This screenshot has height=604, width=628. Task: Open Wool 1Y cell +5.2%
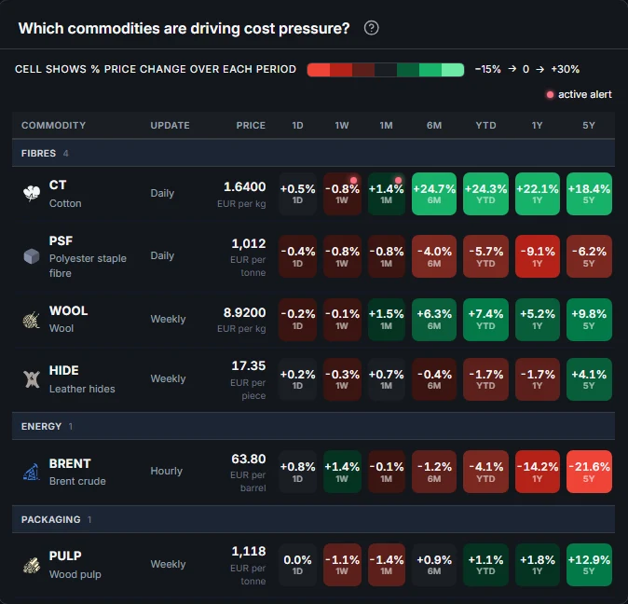537,320
